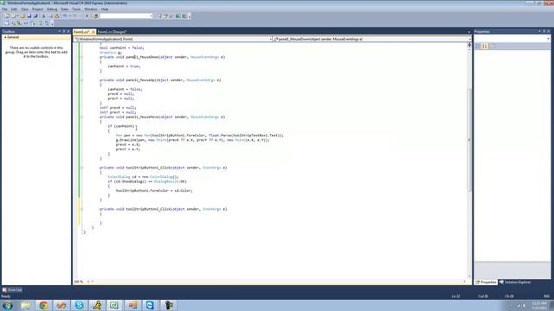Switch to the Solution Explorer bottom tab
The height and width of the screenshot is (311, 554).
pos(515,282)
